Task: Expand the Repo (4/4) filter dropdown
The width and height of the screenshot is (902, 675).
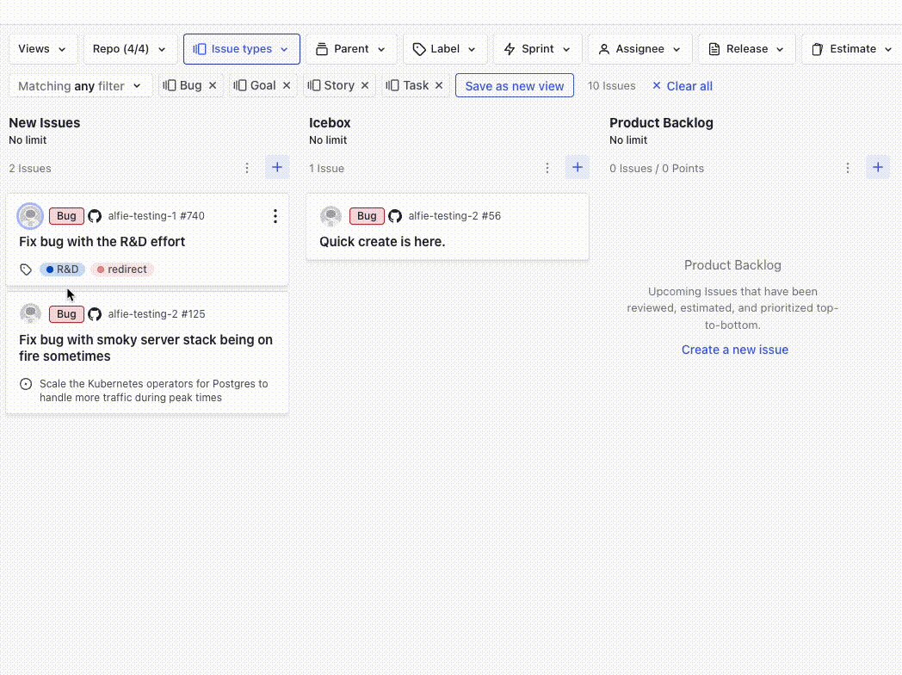Action: click(130, 49)
